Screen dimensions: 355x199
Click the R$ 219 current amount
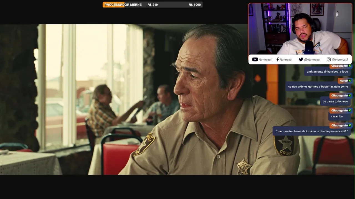(x=153, y=5)
